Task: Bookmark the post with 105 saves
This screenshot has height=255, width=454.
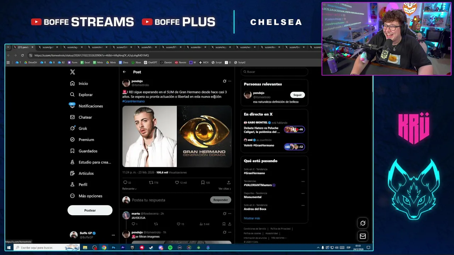Action: [203, 182]
